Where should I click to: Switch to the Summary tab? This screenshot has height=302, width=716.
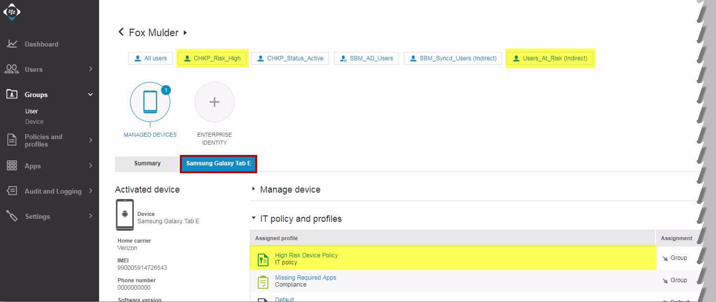tap(147, 163)
